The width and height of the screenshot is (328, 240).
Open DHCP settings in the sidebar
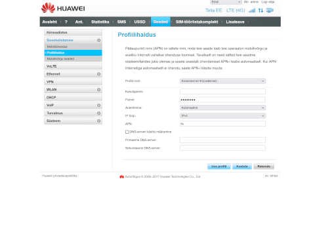click(x=73, y=98)
